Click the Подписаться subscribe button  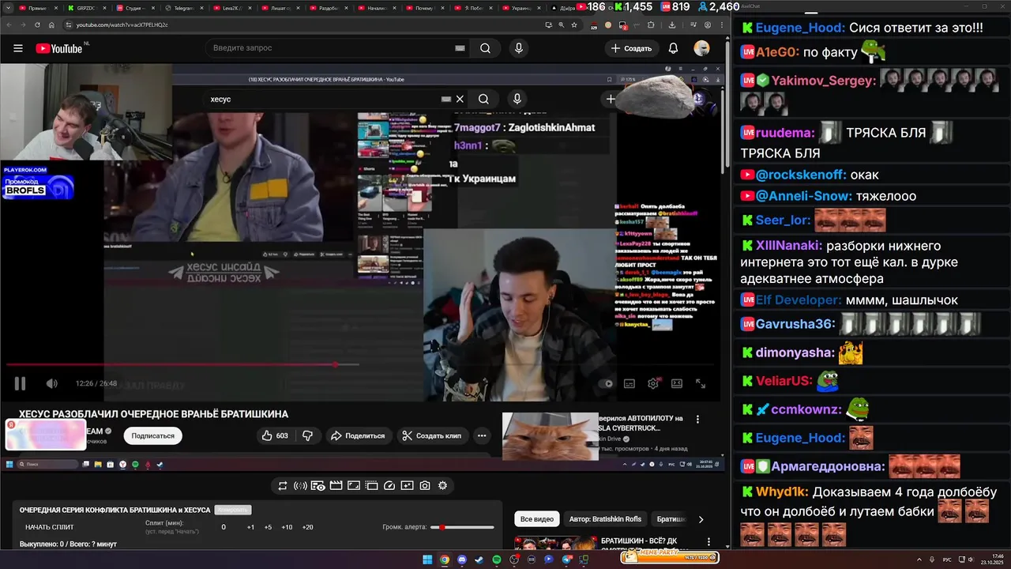click(x=153, y=435)
